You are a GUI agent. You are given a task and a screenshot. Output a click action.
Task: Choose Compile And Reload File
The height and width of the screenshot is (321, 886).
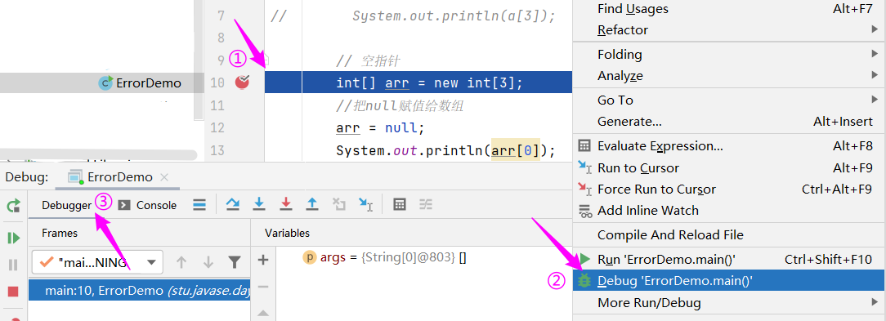pyautogui.click(x=730, y=234)
